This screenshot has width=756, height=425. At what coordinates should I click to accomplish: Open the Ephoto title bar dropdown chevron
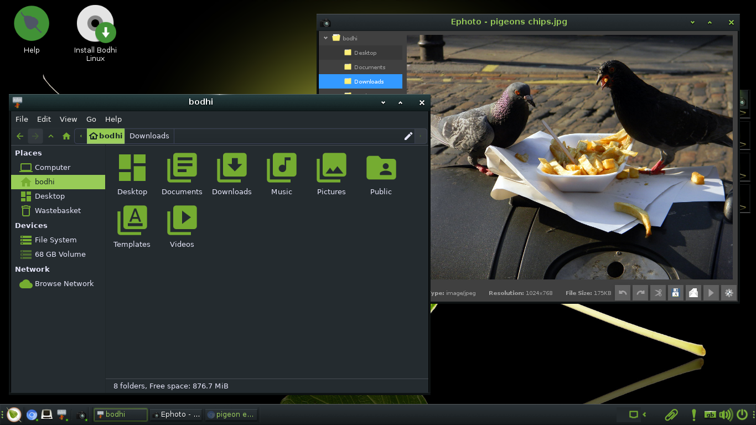(x=692, y=22)
